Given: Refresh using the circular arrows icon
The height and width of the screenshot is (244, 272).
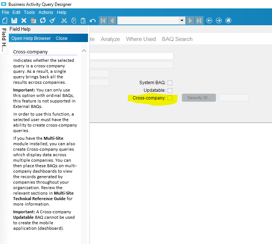Looking at the screenshot, I should coord(43,20).
